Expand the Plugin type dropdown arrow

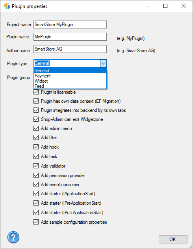[x=103, y=64]
